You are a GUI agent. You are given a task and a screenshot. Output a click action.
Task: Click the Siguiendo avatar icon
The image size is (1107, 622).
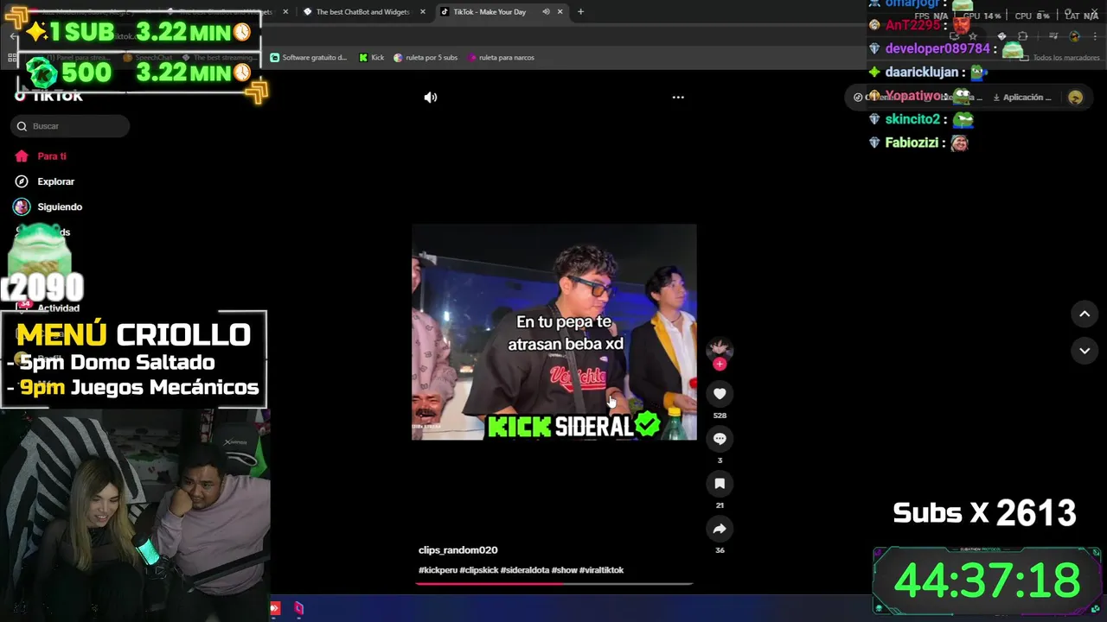22,207
